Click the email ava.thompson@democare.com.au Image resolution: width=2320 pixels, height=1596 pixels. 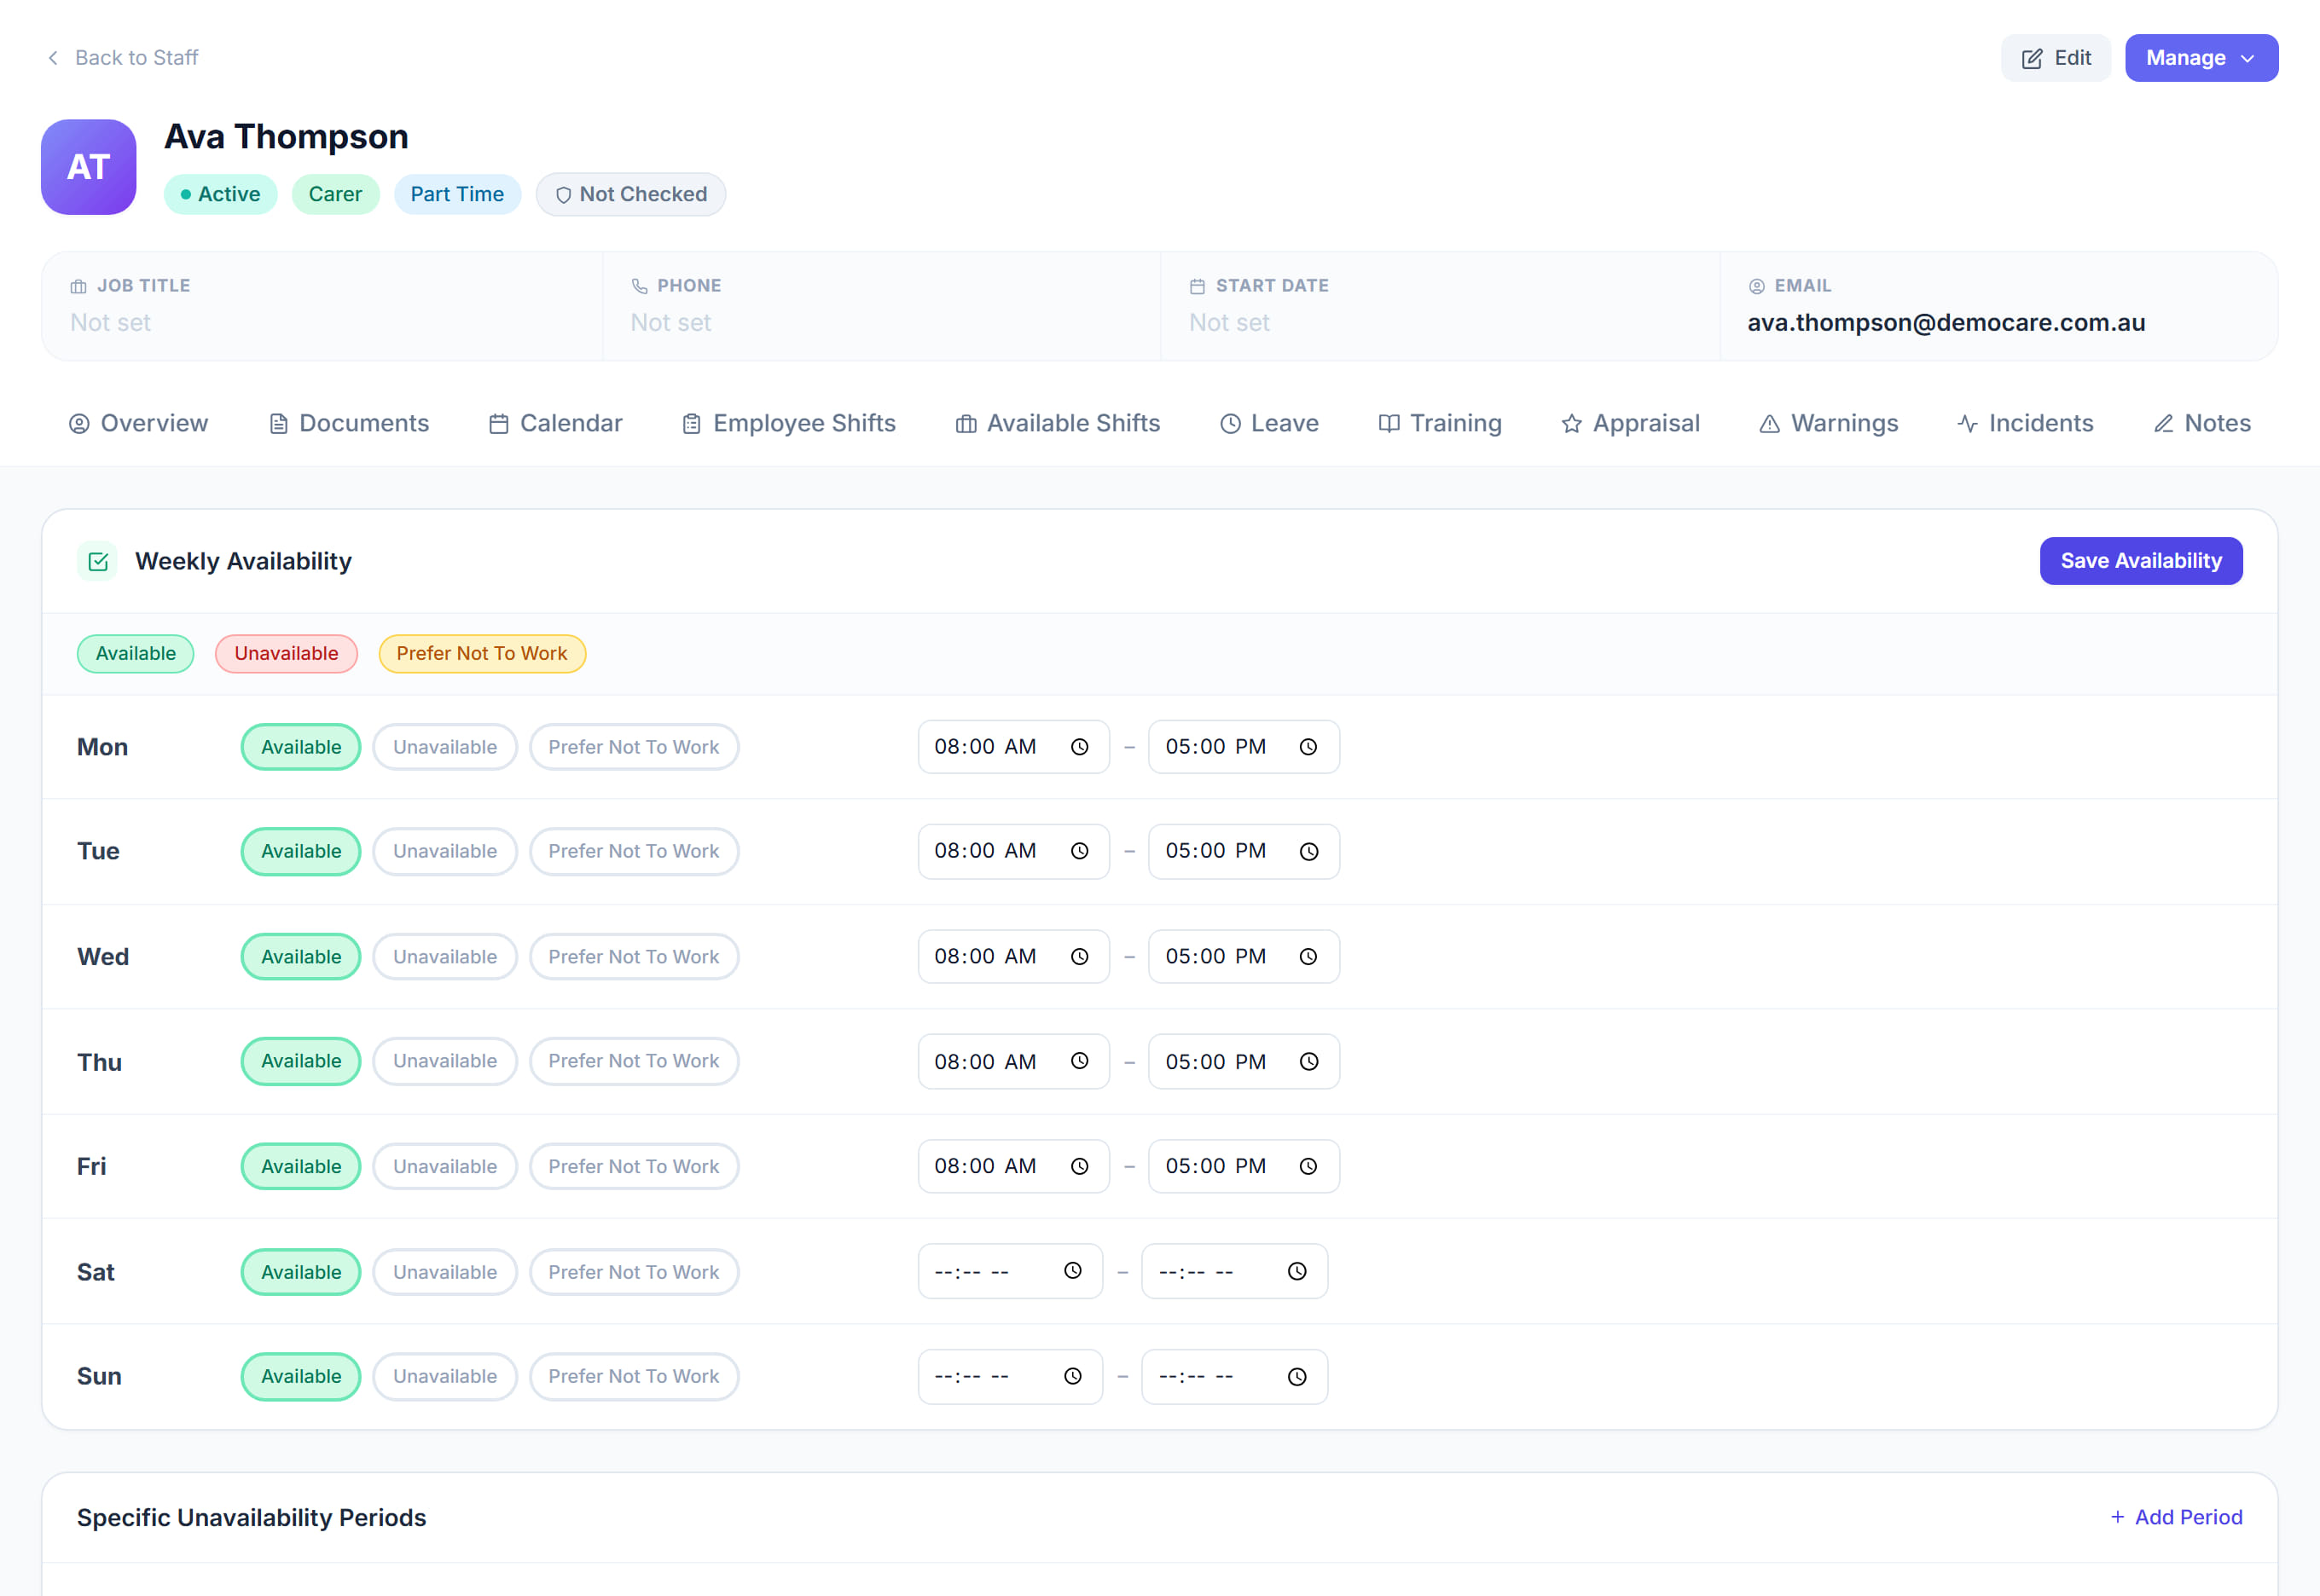coord(1946,323)
